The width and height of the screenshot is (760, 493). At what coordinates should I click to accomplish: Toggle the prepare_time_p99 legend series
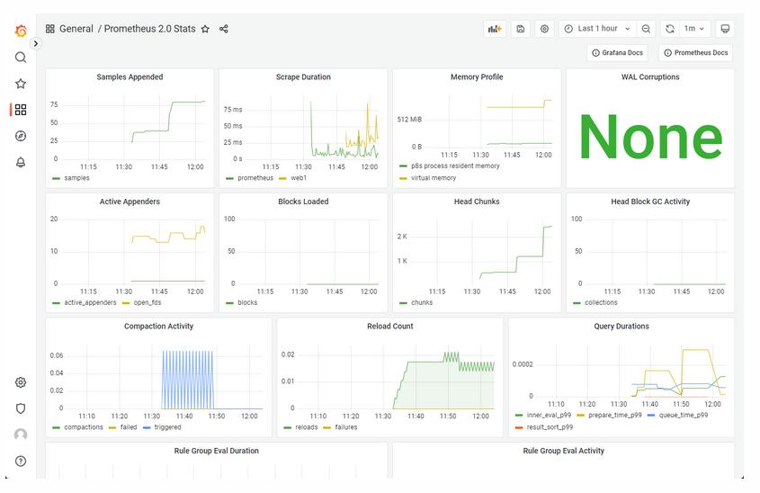point(614,415)
